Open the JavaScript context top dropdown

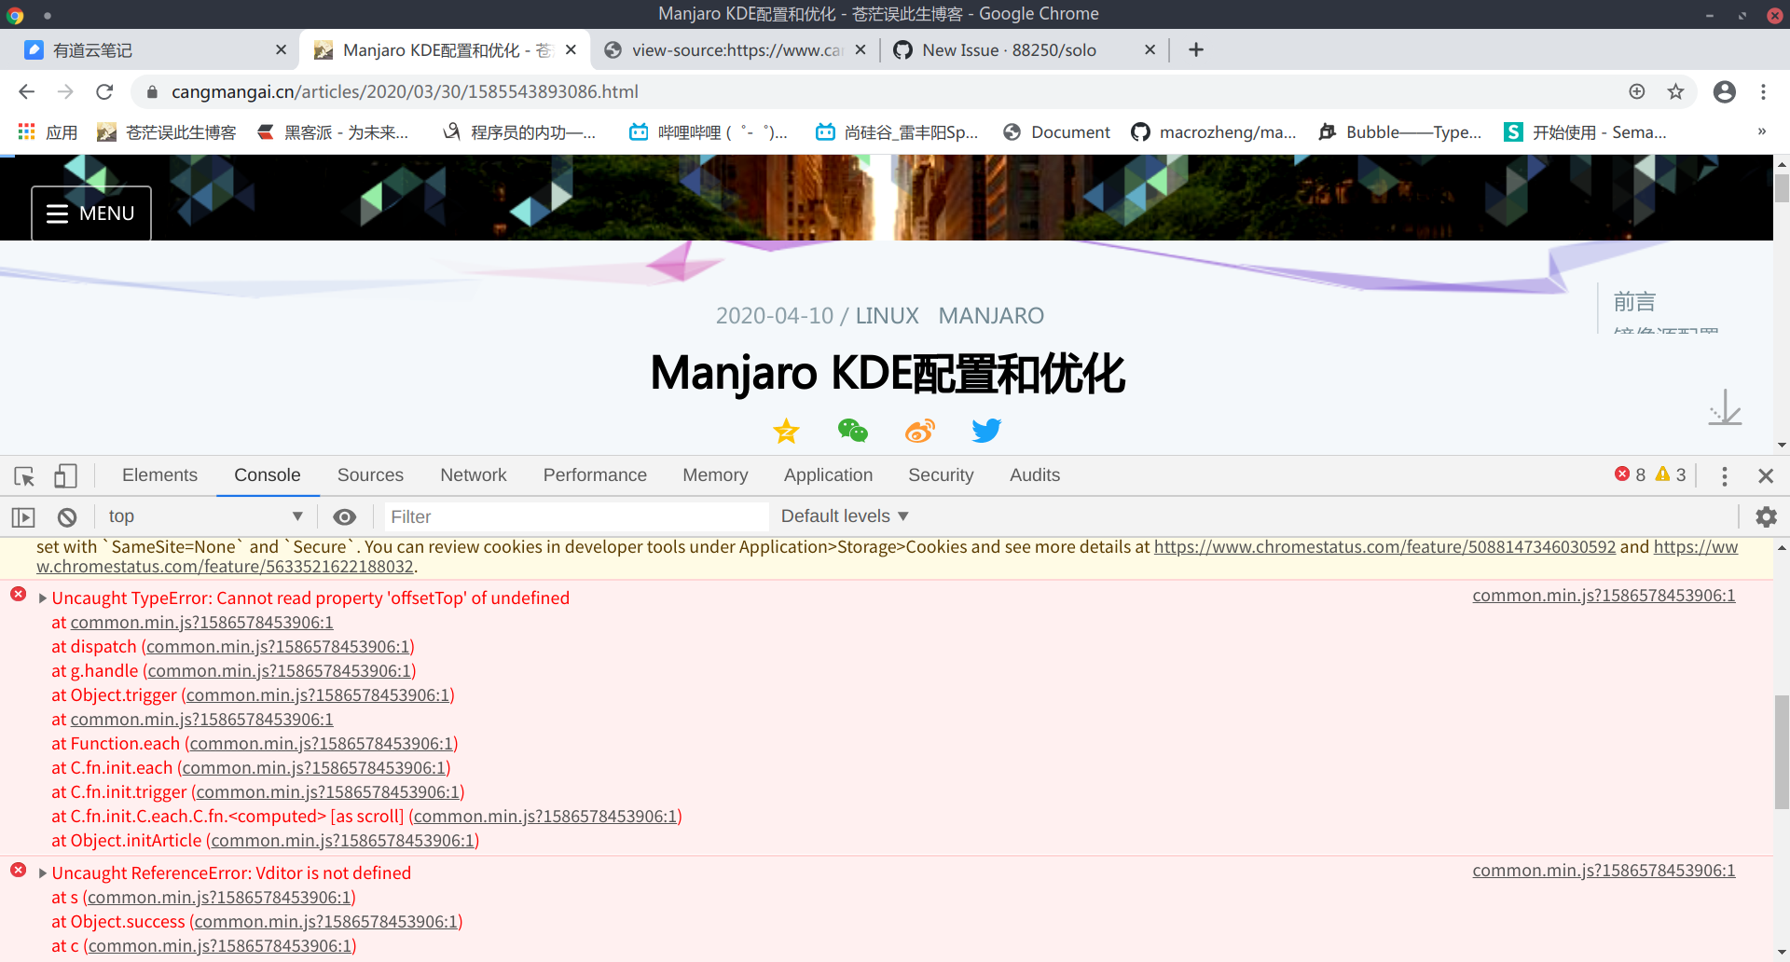205,516
